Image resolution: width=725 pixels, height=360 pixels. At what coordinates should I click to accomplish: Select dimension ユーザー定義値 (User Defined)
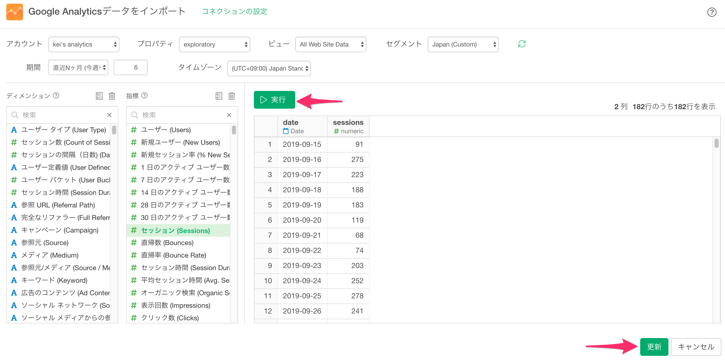59,167
